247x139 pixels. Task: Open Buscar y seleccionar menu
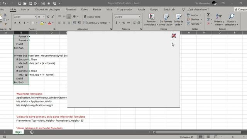pos(232,20)
